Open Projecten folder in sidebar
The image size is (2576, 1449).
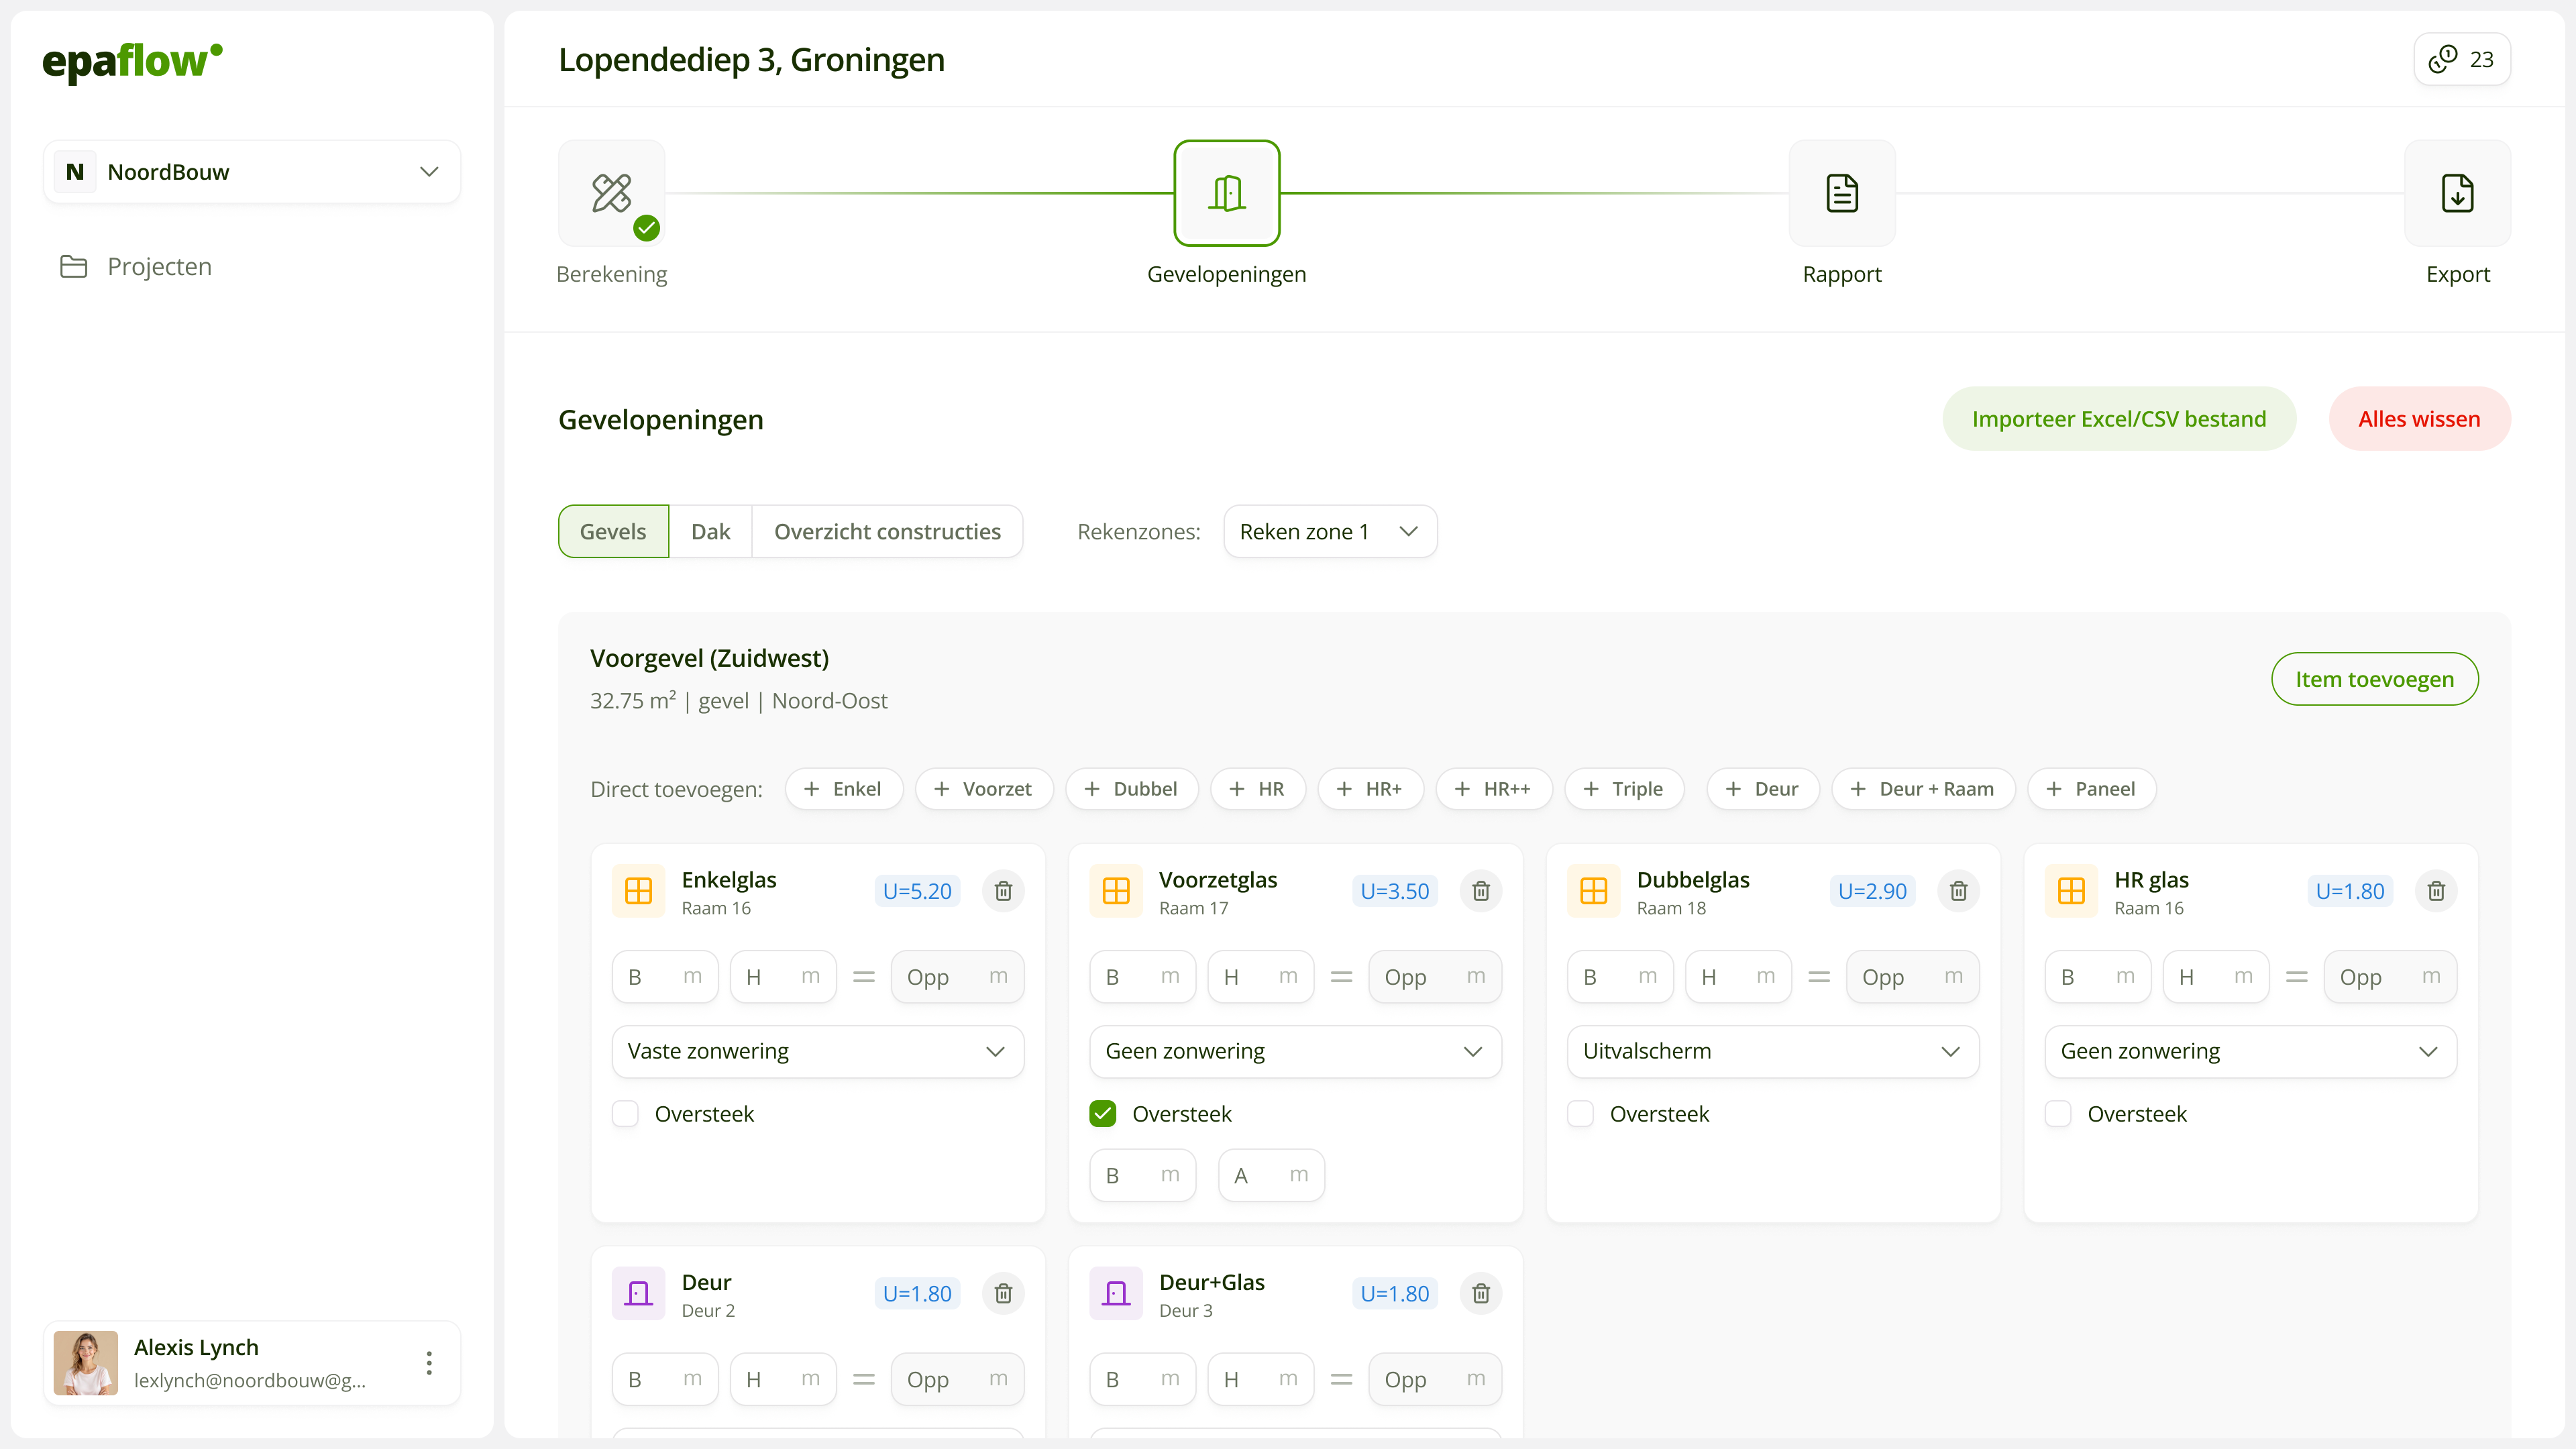click(136, 266)
